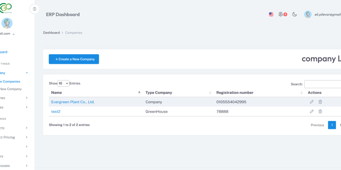Image resolution: width=341 pixels, height=170 pixels.
Task: Select pagination page 1
Action: 332,125
